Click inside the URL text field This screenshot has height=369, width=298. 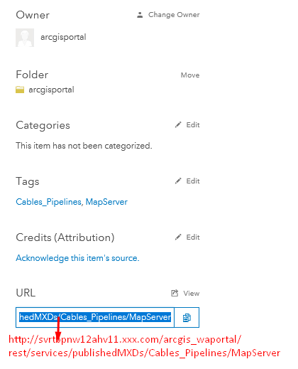click(x=95, y=317)
